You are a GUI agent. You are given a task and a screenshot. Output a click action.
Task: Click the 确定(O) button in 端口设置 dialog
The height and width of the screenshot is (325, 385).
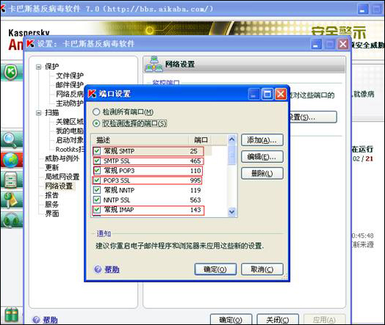[x=215, y=269]
